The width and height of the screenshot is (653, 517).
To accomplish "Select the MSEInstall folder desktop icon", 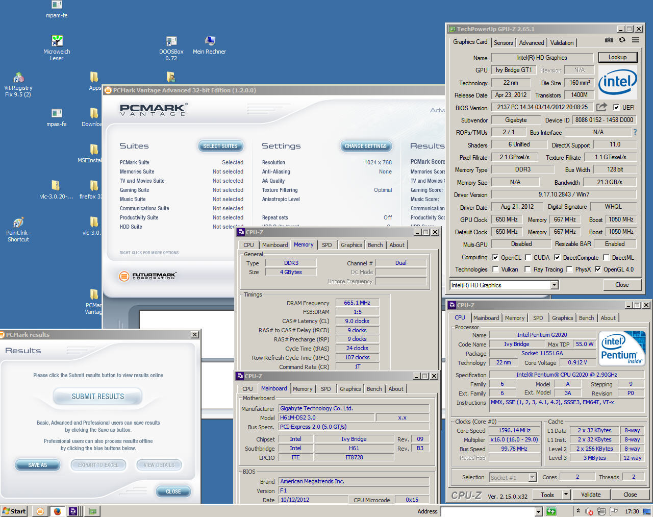I will click(91, 153).
